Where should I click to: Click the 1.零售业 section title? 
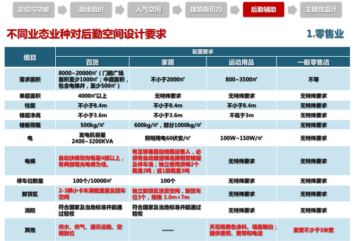(x=325, y=34)
